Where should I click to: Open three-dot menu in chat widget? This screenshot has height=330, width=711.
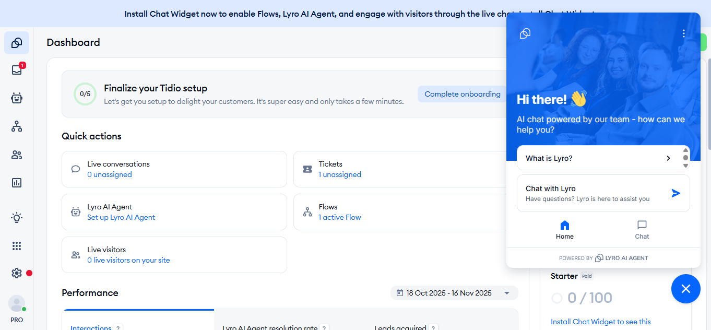[684, 34]
